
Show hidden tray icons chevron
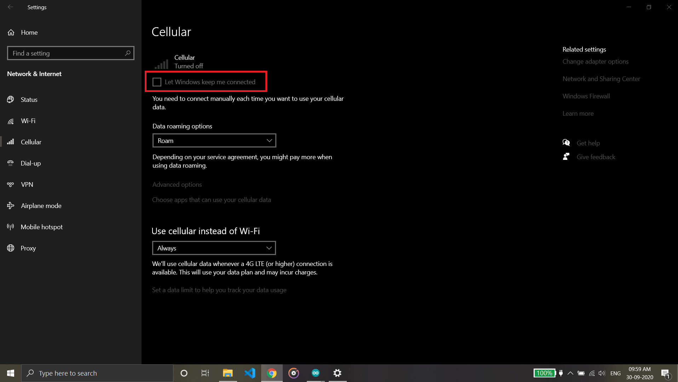tap(570, 373)
